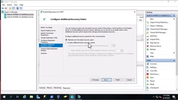Click the Previous button

coord(95,80)
